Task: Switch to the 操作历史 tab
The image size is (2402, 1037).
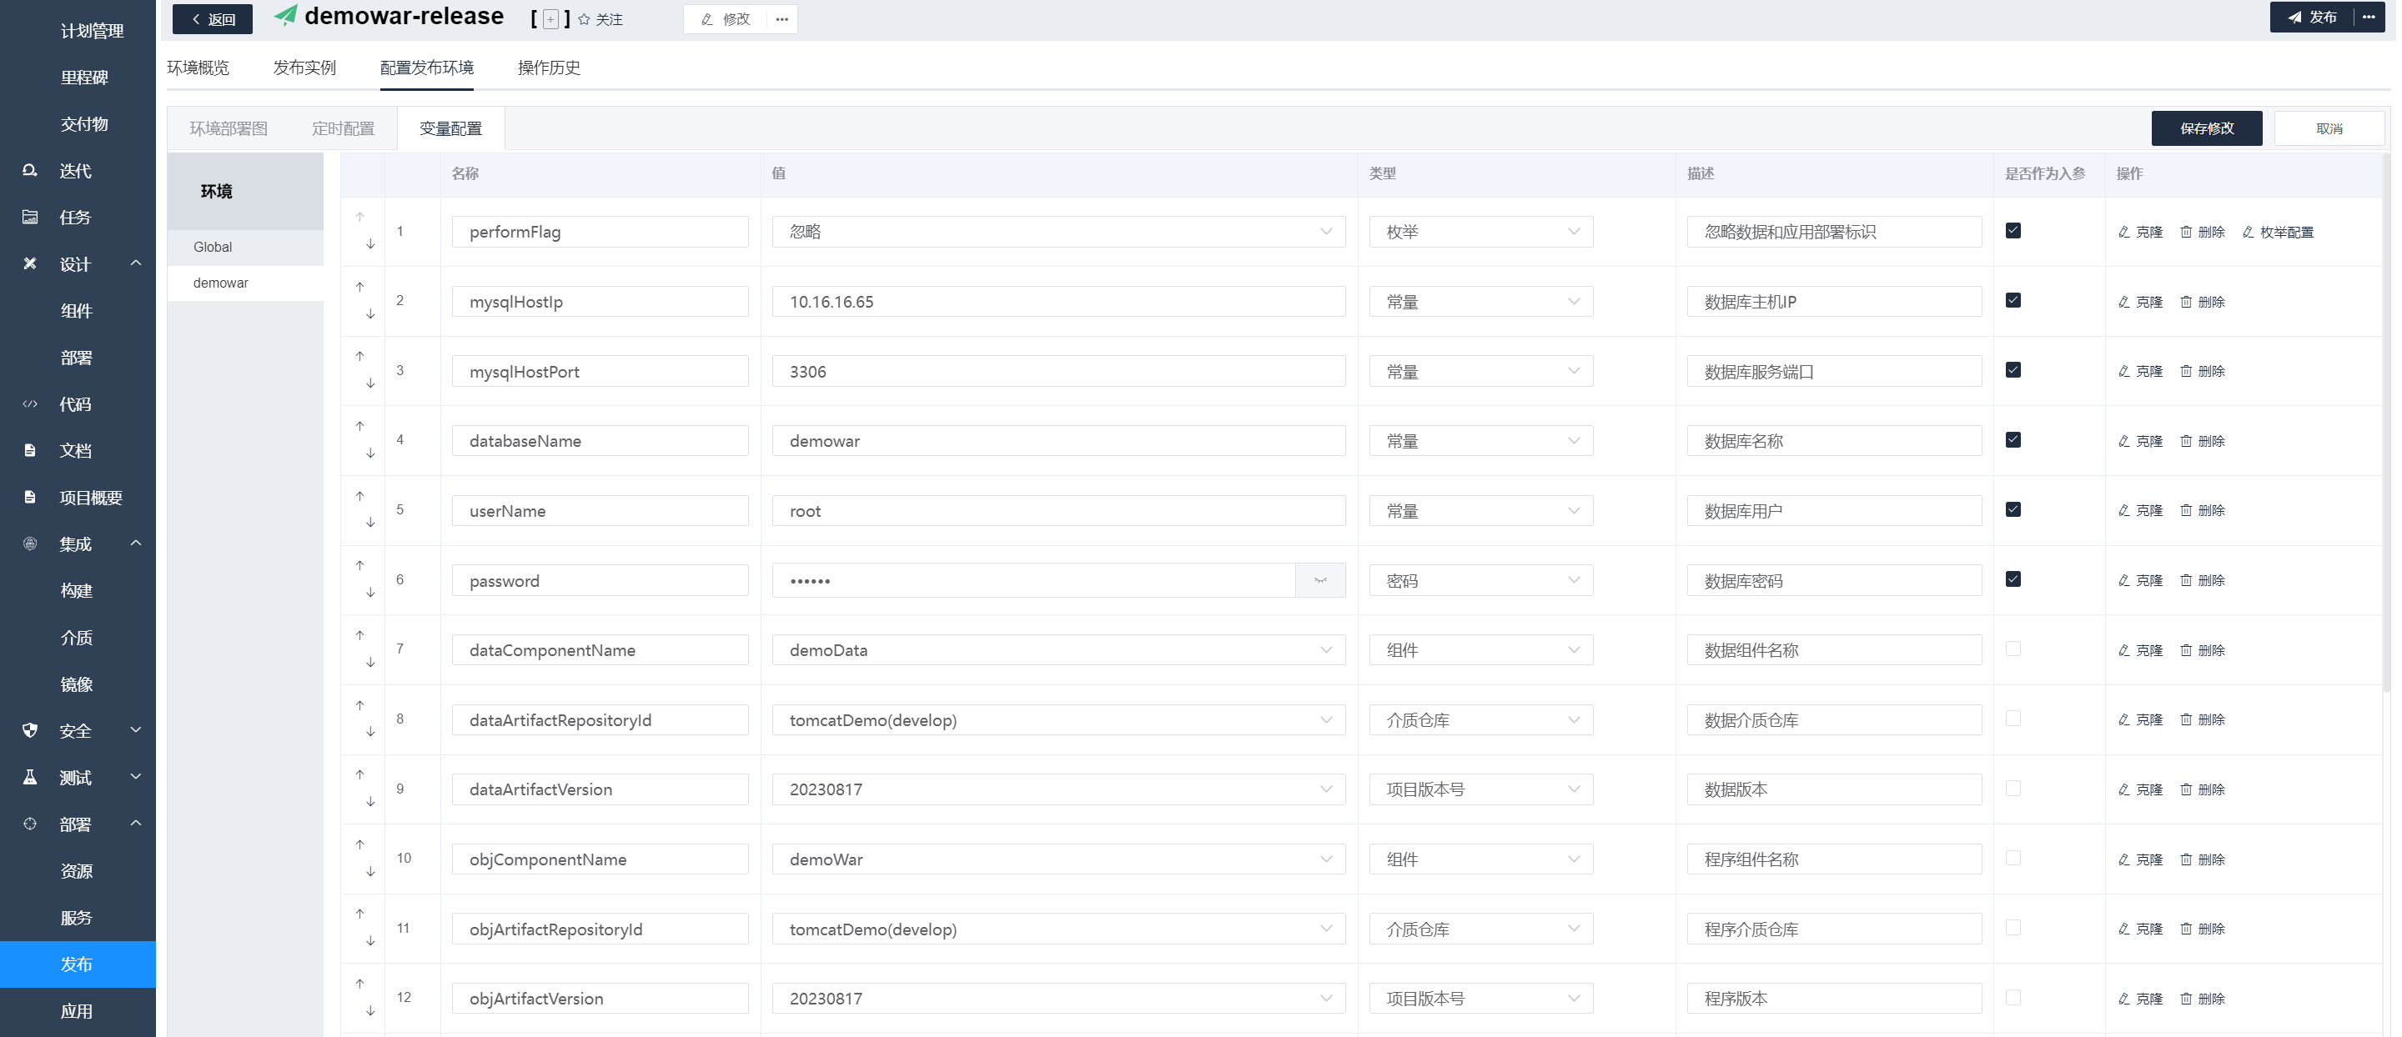Action: point(548,67)
